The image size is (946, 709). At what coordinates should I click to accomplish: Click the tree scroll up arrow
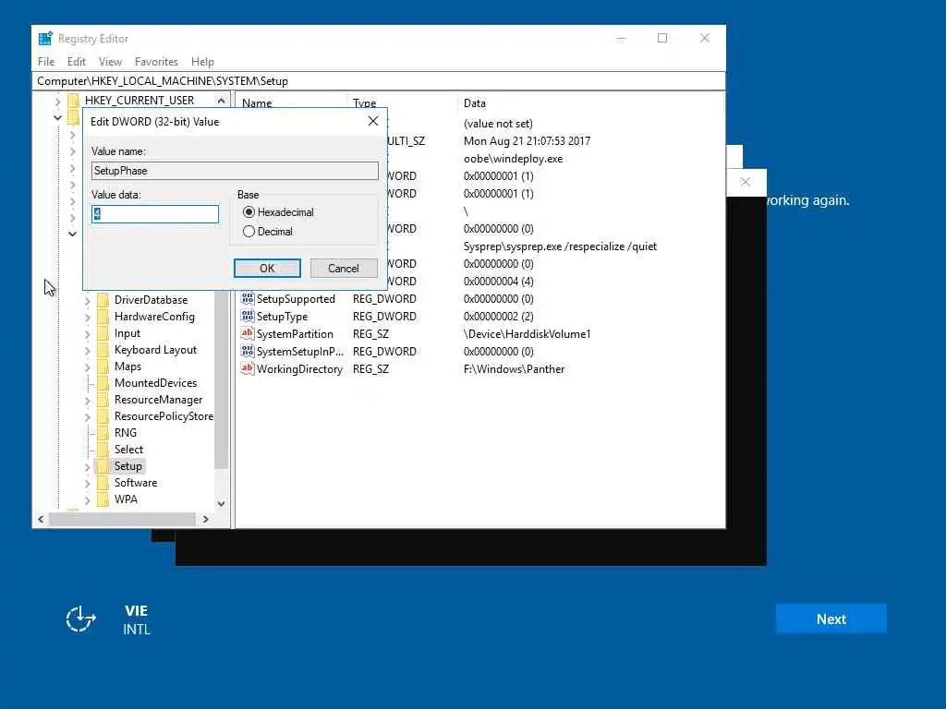(221, 101)
